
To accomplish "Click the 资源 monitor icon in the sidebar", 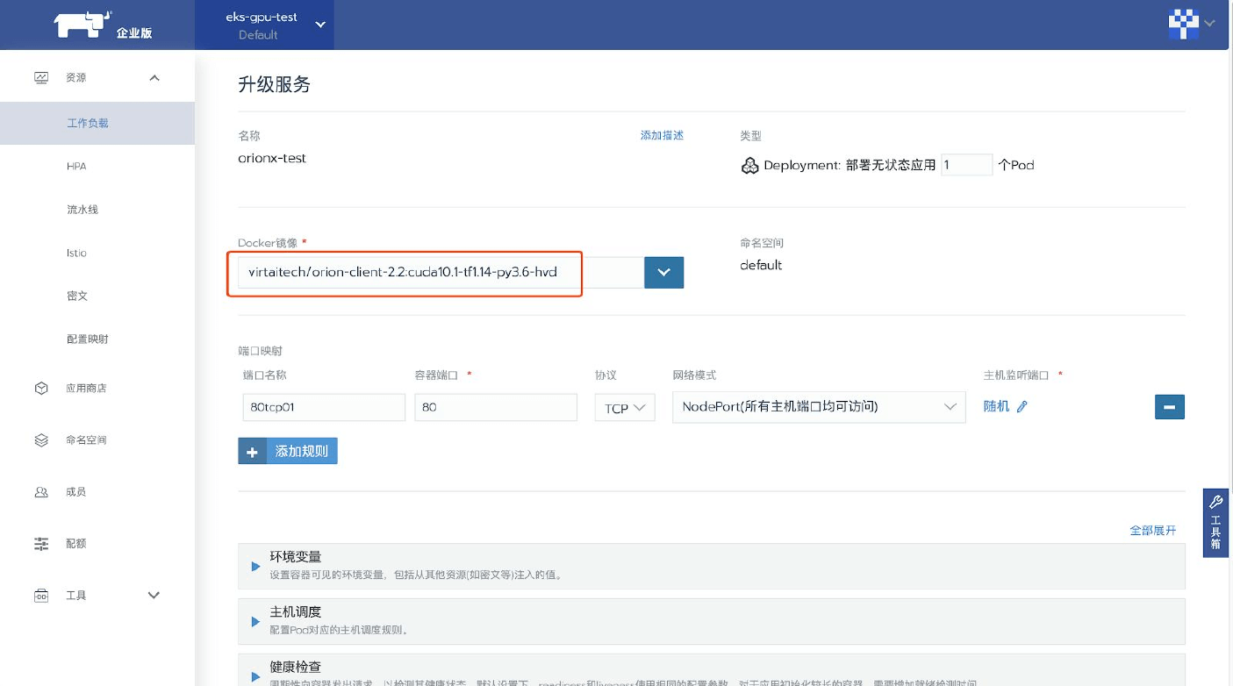I will coord(41,77).
